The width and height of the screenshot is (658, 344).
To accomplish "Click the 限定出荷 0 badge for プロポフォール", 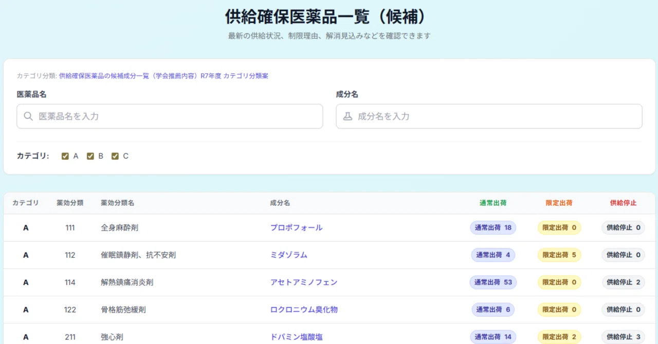I will coord(559,227).
